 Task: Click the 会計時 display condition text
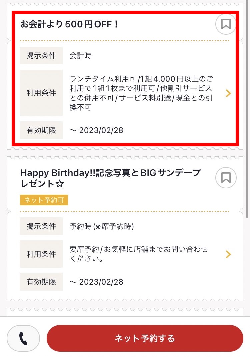(x=80, y=56)
